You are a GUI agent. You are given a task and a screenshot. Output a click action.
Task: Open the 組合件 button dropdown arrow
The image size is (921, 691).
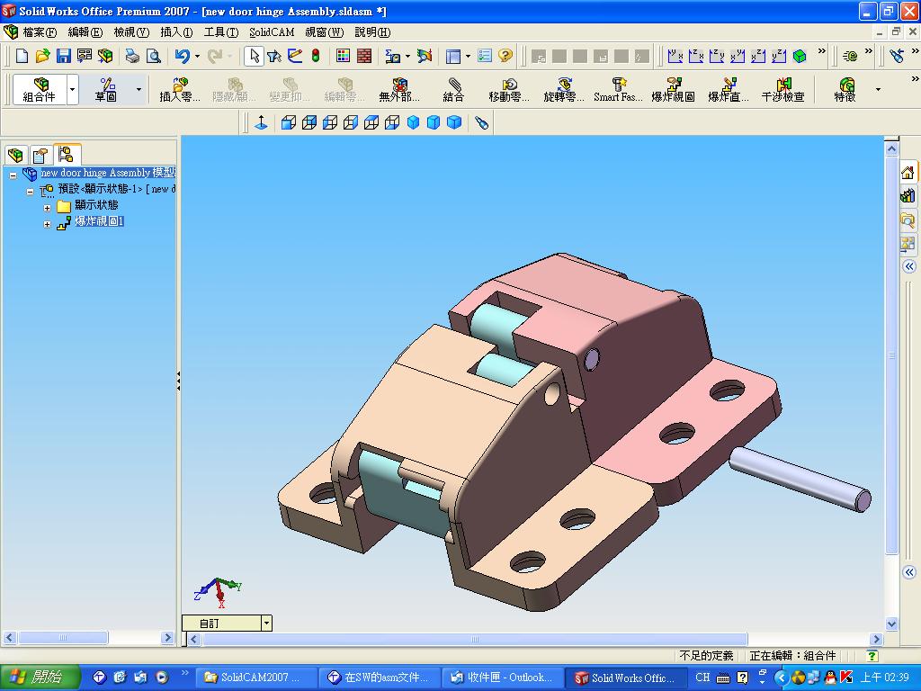coord(72,89)
